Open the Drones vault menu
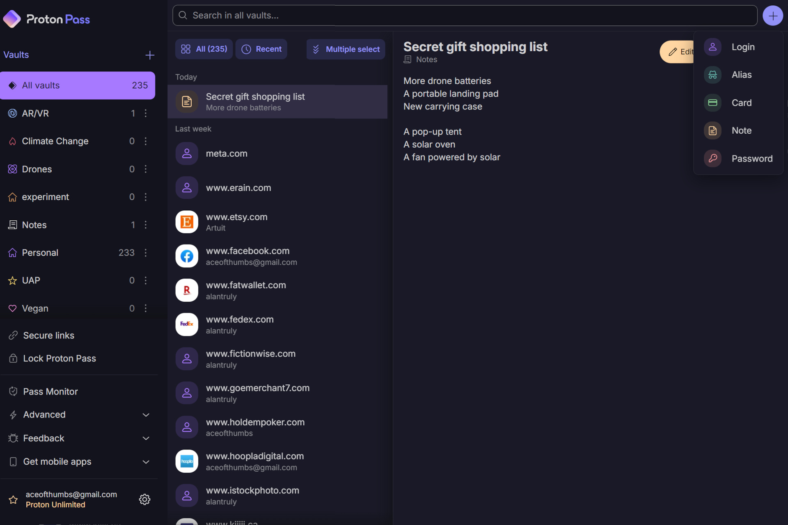Viewport: 788px width, 525px height. (x=145, y=169)
